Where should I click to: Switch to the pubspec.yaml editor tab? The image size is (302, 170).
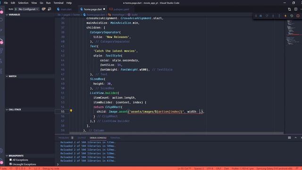tap(121, 9)
